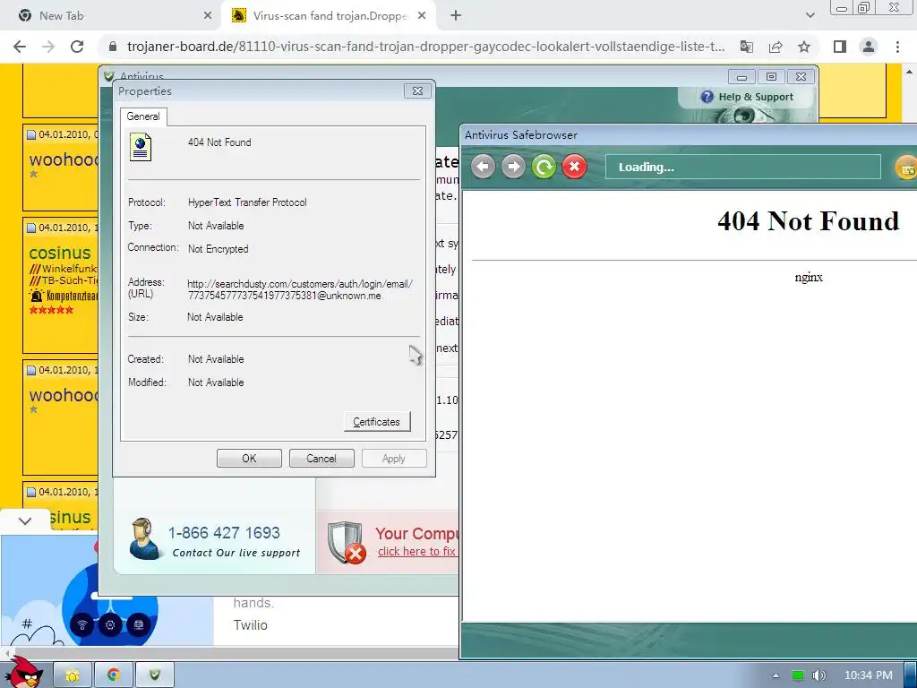Click 'Contact Our live support' text
The height and width of the screenshot is (688, 917).
click(236, 553)
